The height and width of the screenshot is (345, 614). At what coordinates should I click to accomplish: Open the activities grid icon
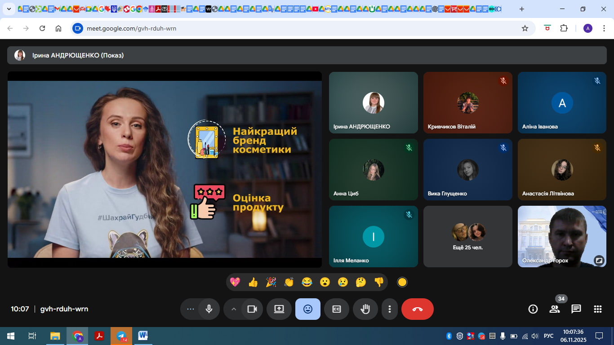(598, 309)
